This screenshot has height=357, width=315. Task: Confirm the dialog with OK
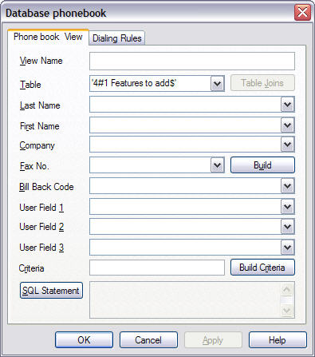click(x=84, y=340)
